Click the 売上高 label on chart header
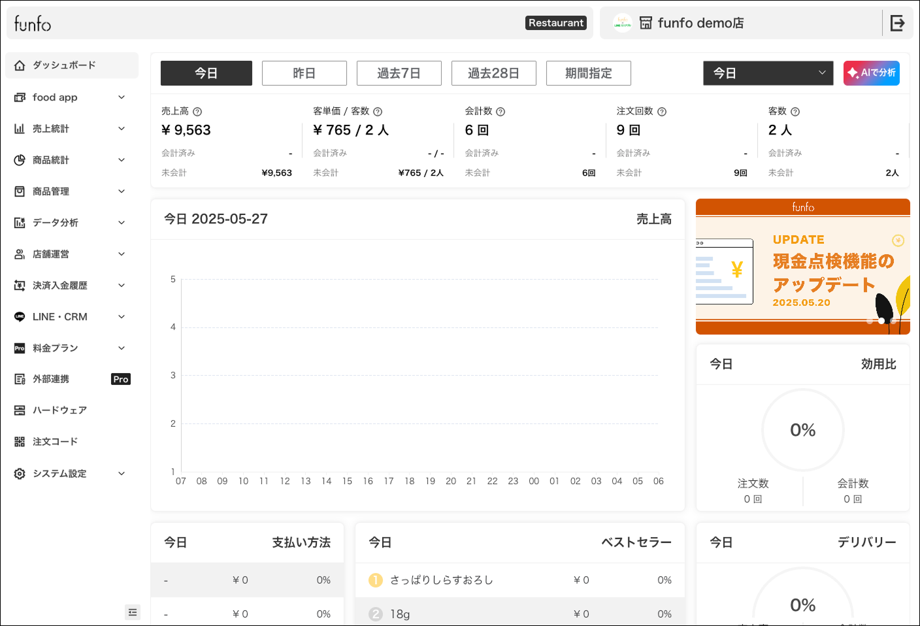The image size is (920, 626). (654, 220)
